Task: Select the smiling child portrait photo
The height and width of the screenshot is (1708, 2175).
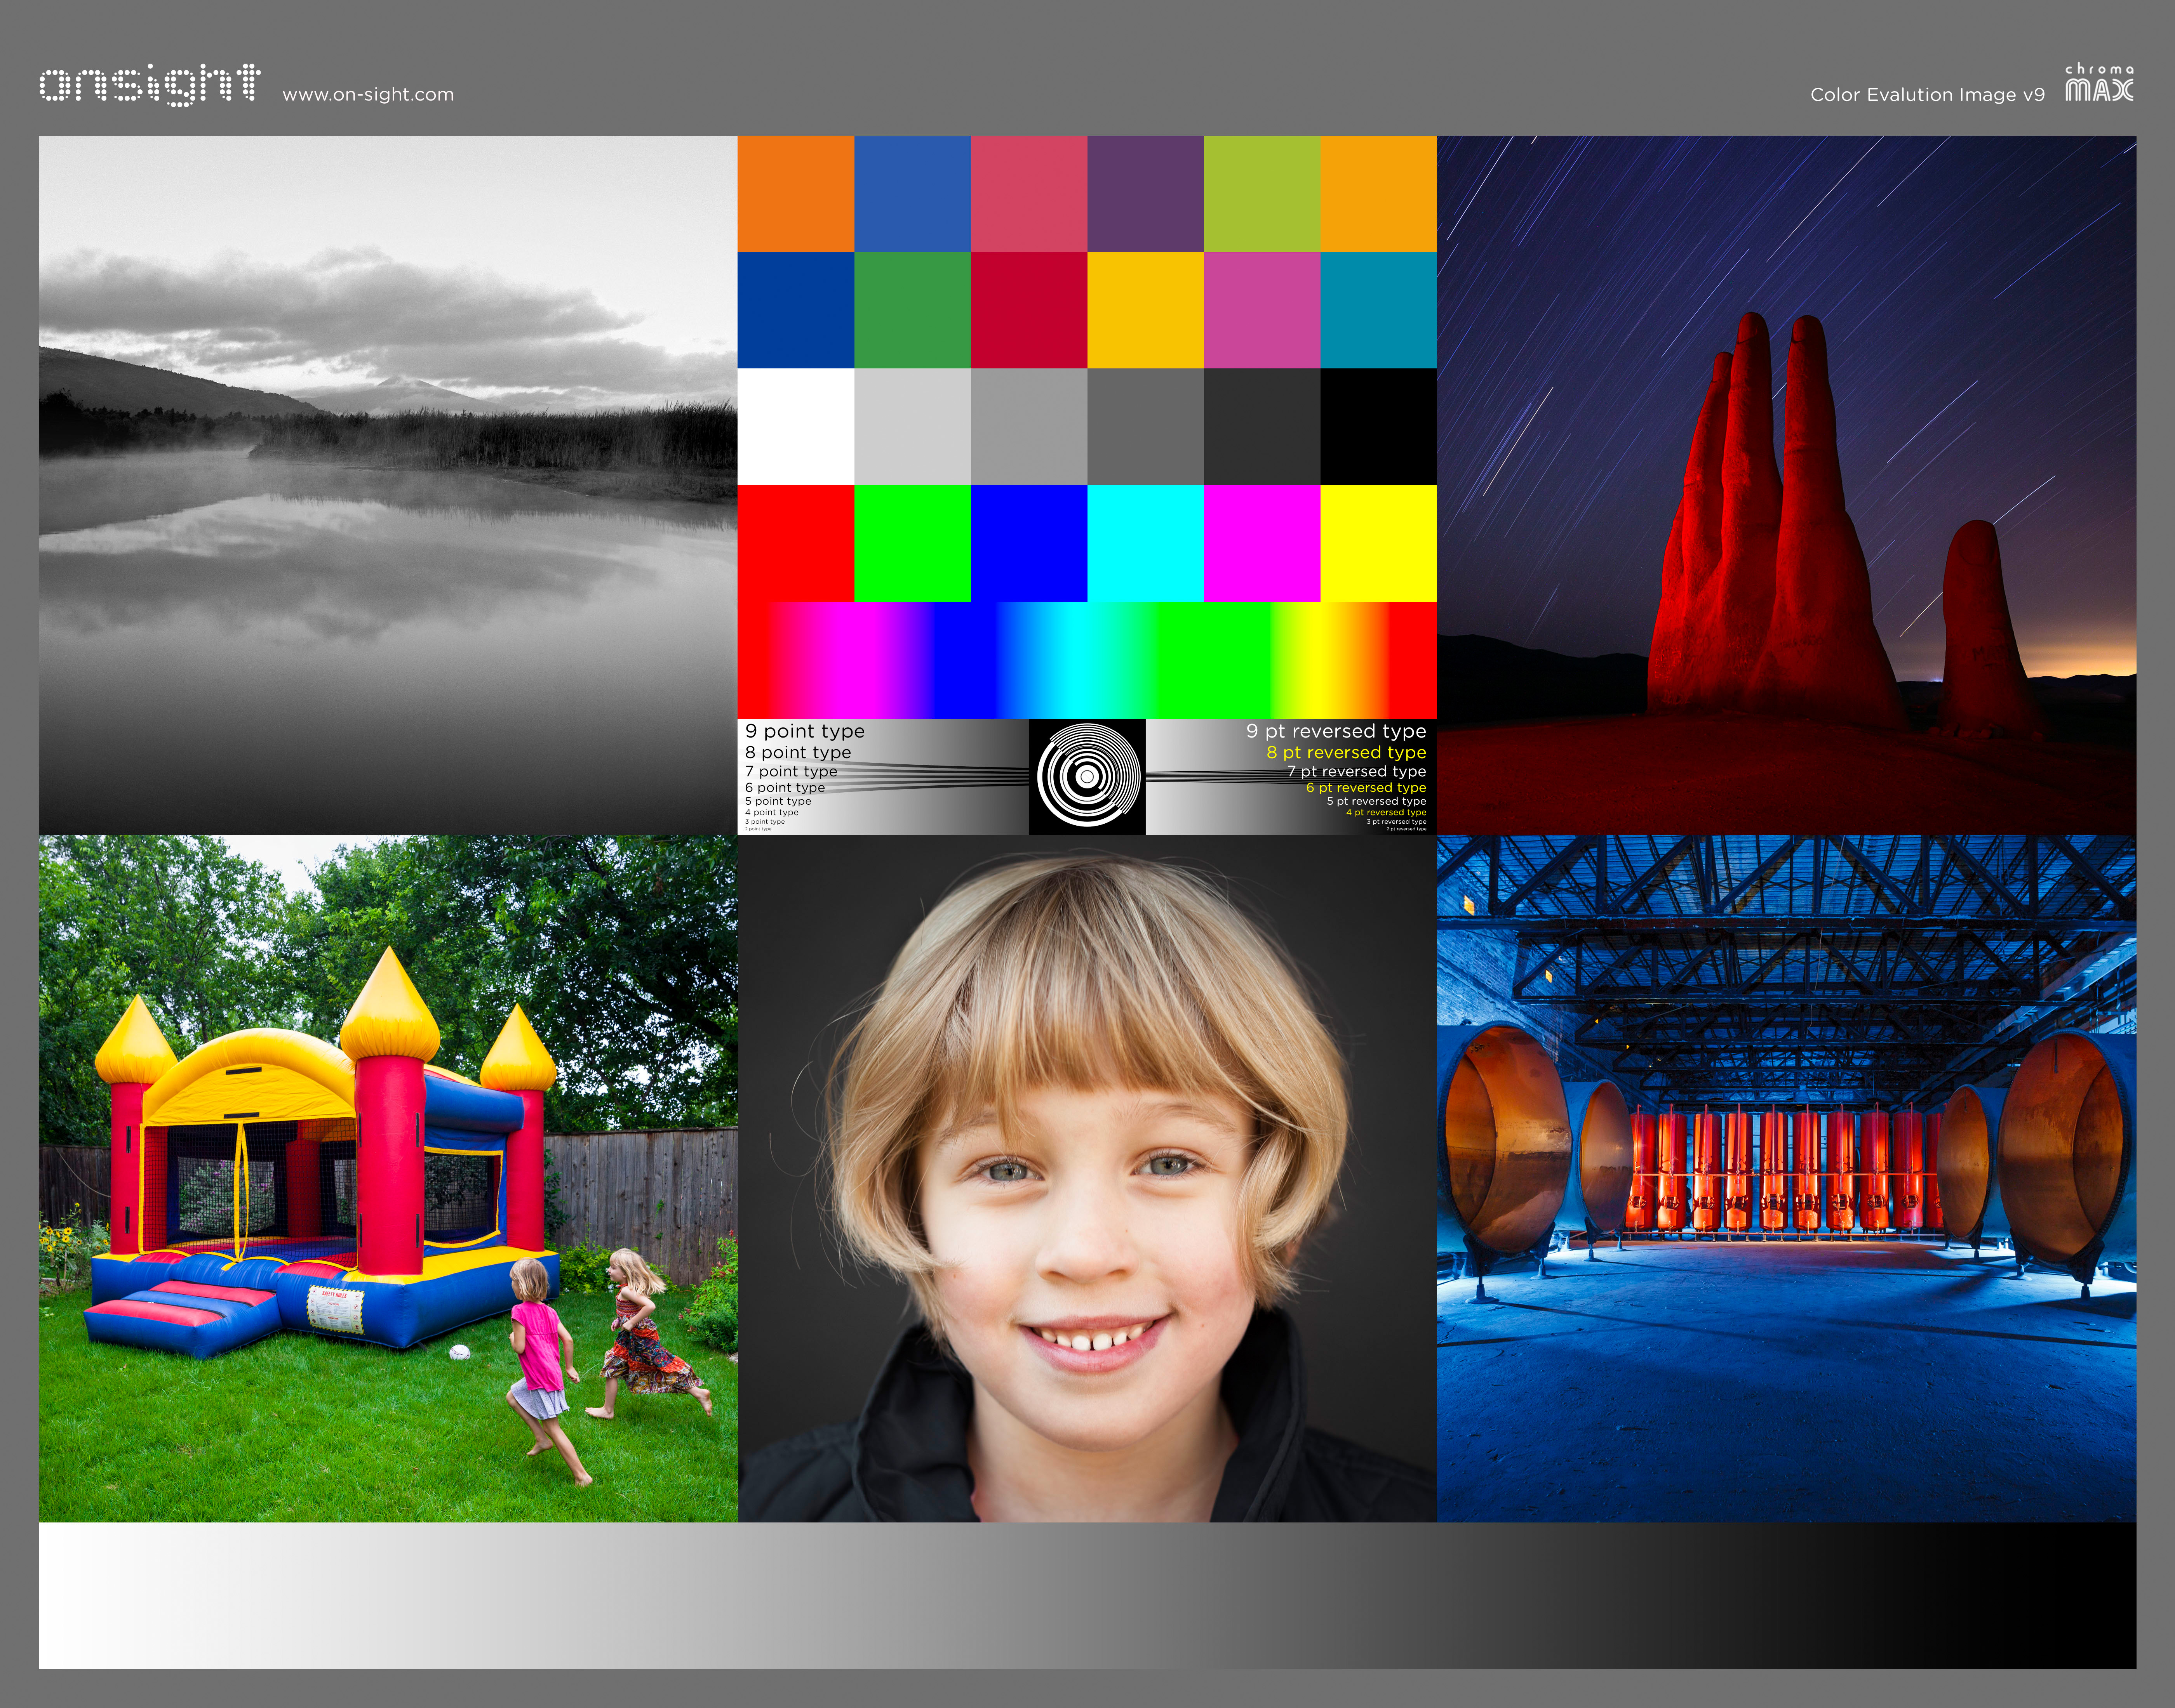Action: (x=1087, y=1179)
